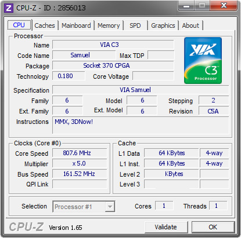The width and height of the screenshot is (241, 238).
Task: Open the About tab
Action: [x=190, y=25]
